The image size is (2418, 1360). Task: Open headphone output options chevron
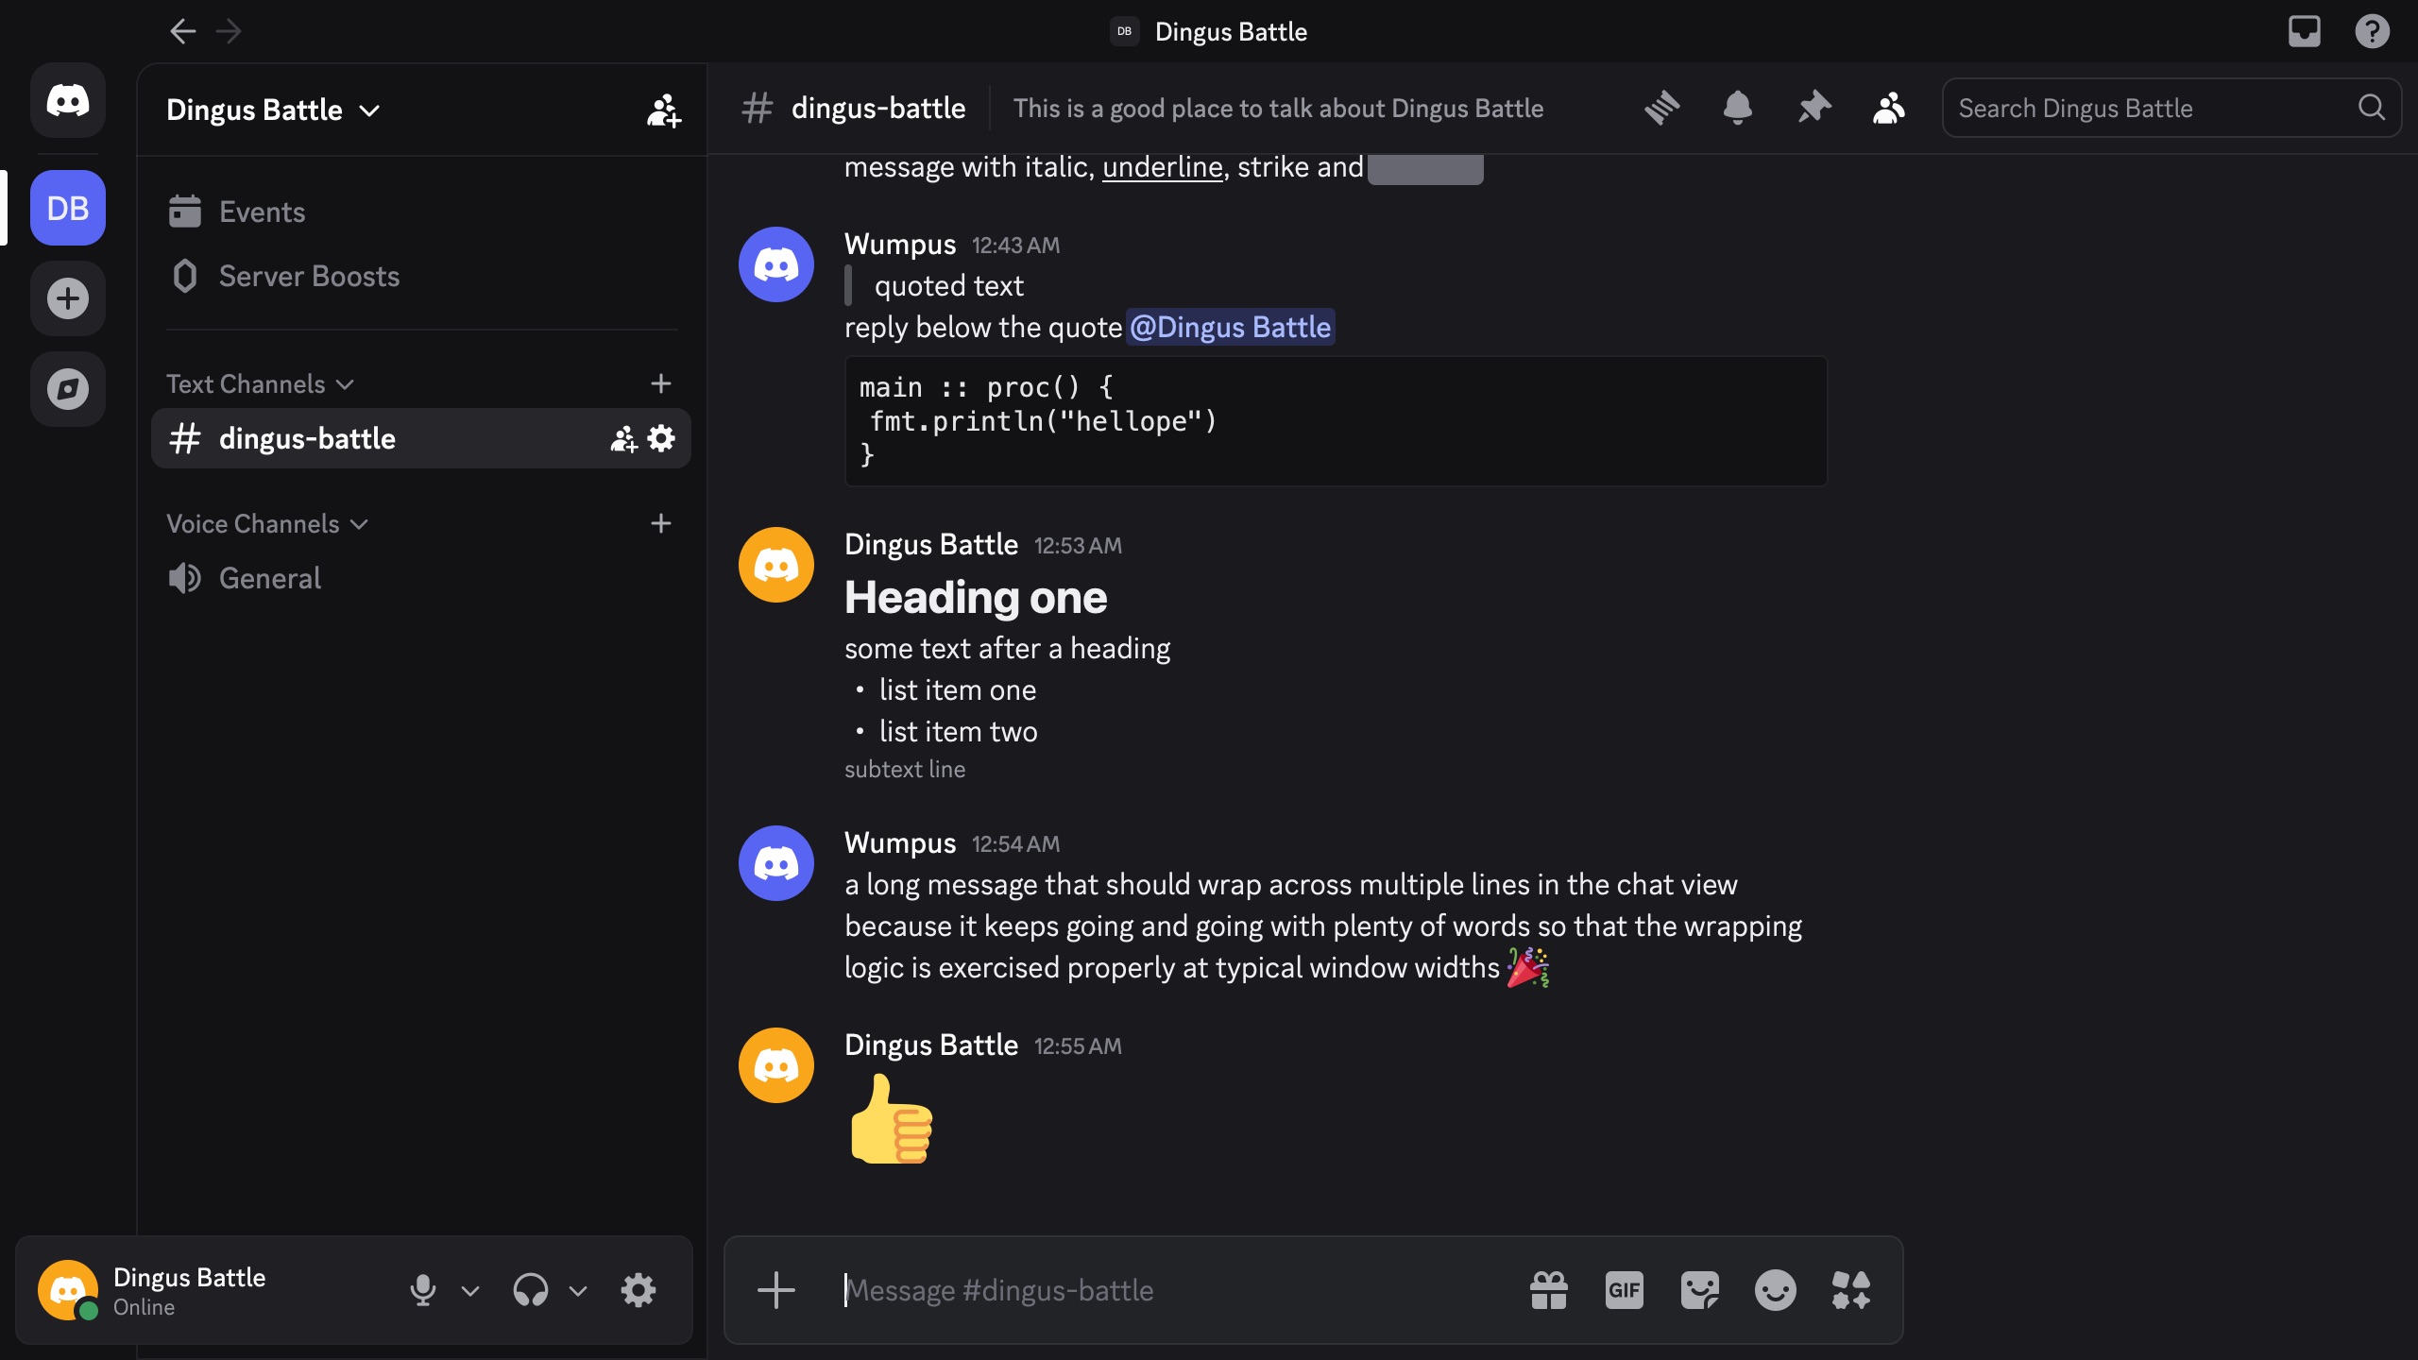click(578, 1290)
